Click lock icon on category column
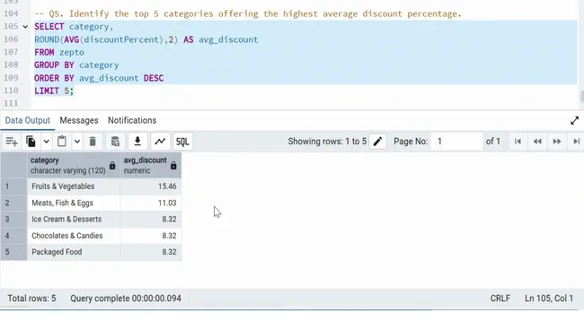This screenshot has height=328, width=584. [x=112, y=166]
